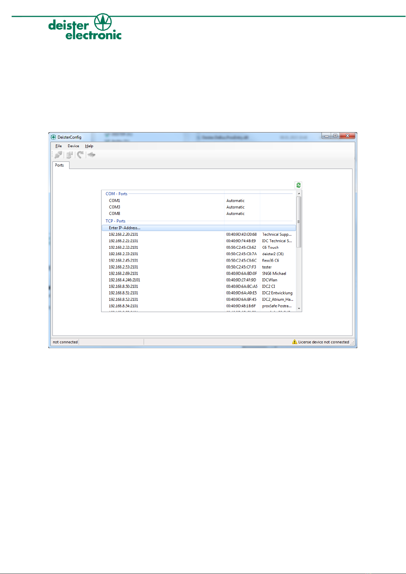406x574 pixels.
Task: Select TCP port 192.168.2.32:2101
Action: click(123, 247)
